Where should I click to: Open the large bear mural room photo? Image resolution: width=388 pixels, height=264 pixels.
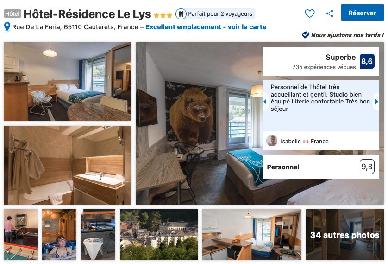point(199,123)
